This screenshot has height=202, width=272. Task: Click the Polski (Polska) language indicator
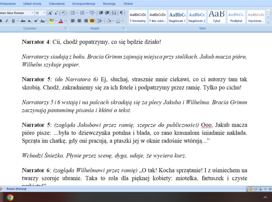(x=17, y=189)
